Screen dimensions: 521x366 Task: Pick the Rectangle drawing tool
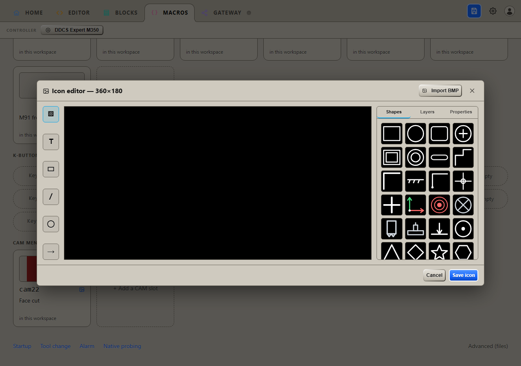(x=51, y=169)
